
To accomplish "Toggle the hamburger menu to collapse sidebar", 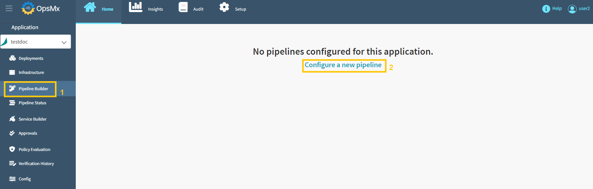I will pos(9,8).
